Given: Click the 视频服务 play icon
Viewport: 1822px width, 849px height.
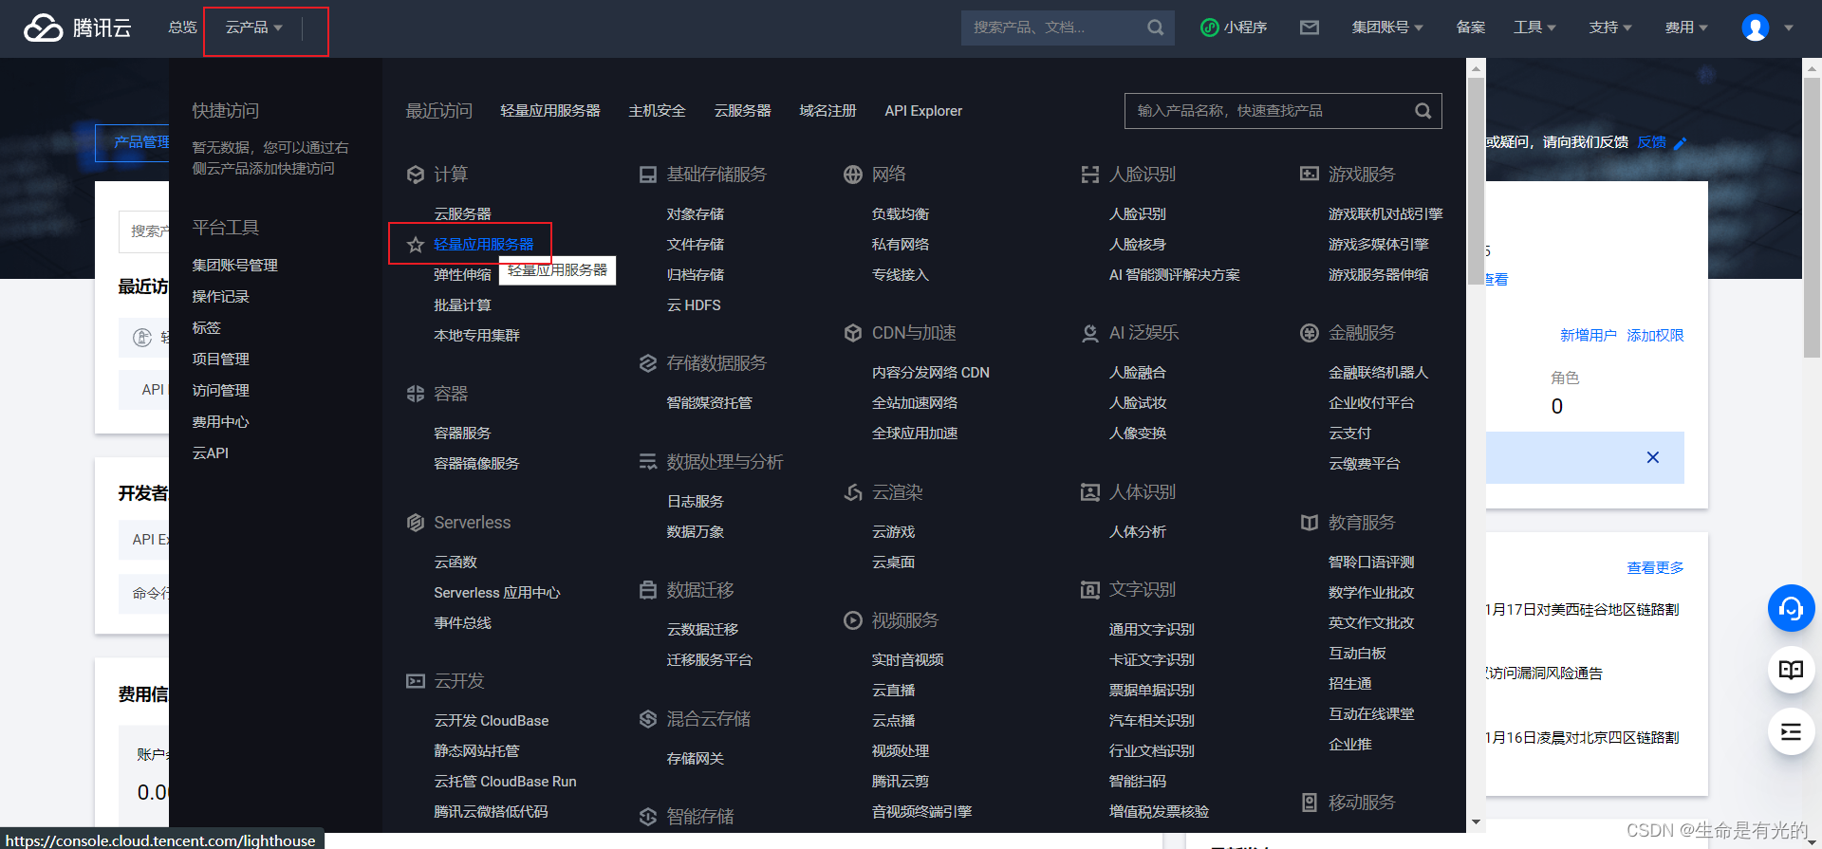Looking at the screenshot, I should (x=852, y=620).
